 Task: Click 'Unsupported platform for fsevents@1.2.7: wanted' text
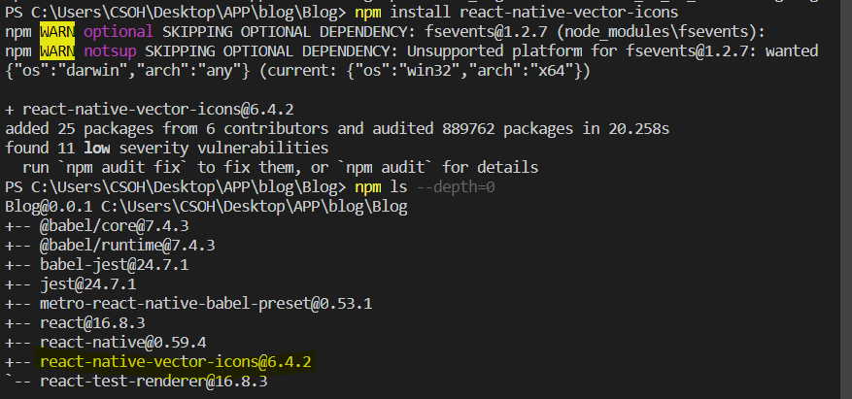612,51
